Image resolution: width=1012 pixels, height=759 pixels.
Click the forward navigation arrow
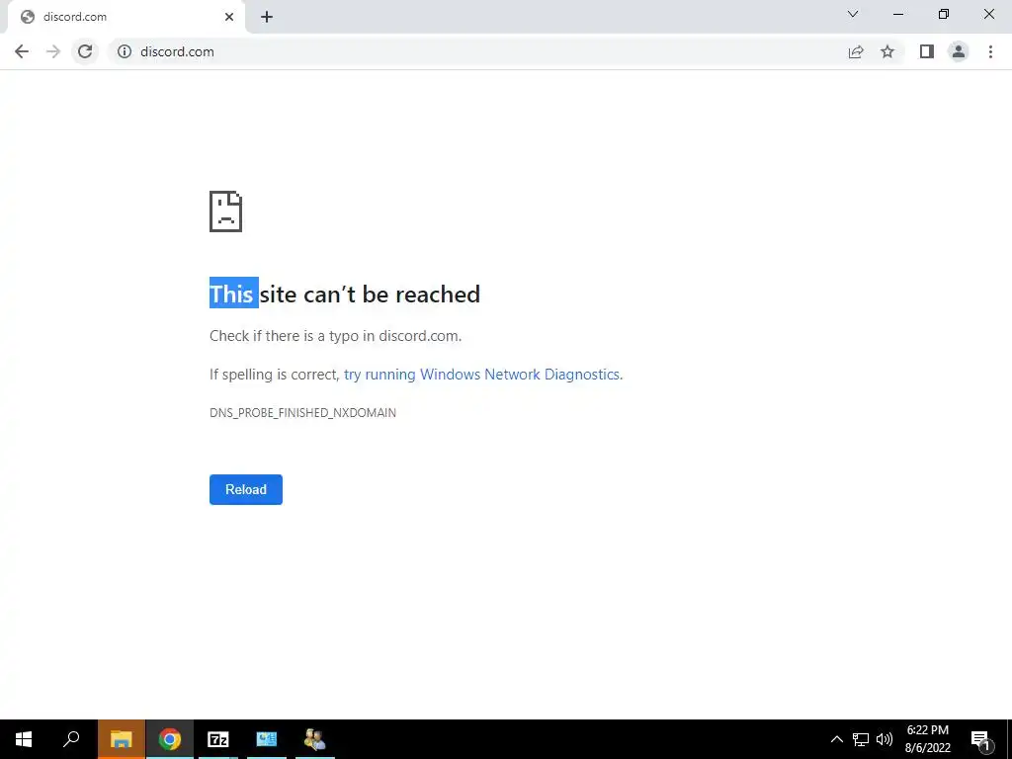[x=53, y=51]
